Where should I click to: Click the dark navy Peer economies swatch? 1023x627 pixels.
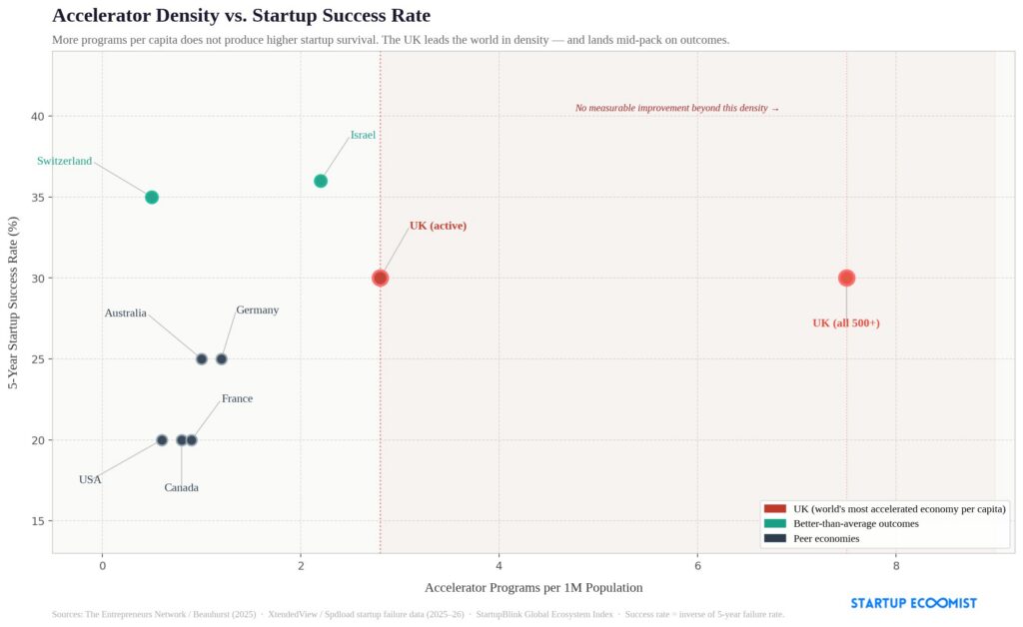775,538
